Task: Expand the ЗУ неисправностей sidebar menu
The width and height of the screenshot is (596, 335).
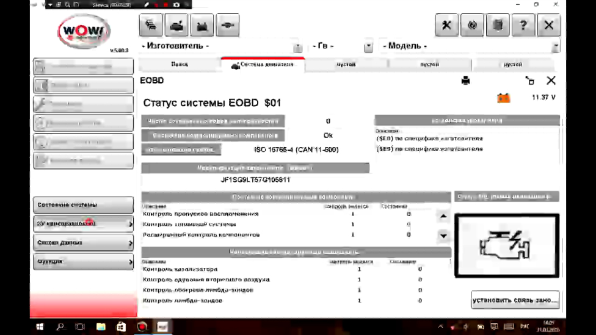Action: point(83,224)
